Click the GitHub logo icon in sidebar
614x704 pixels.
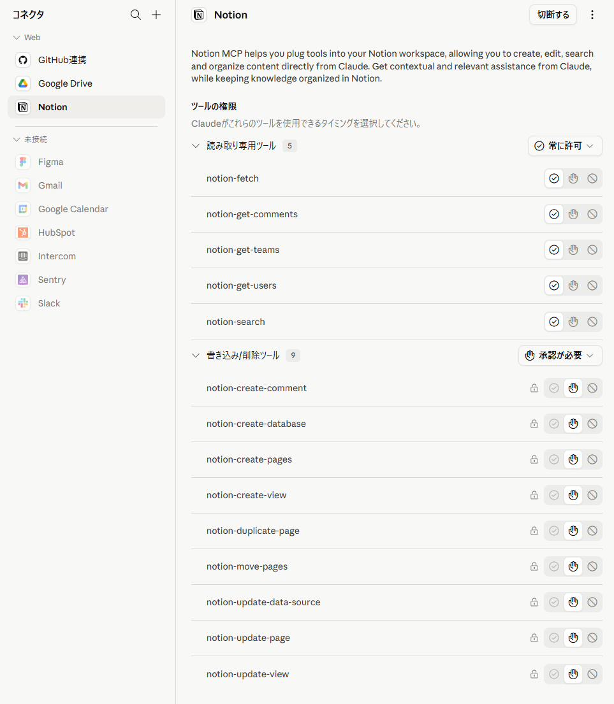tap(23, 60)
